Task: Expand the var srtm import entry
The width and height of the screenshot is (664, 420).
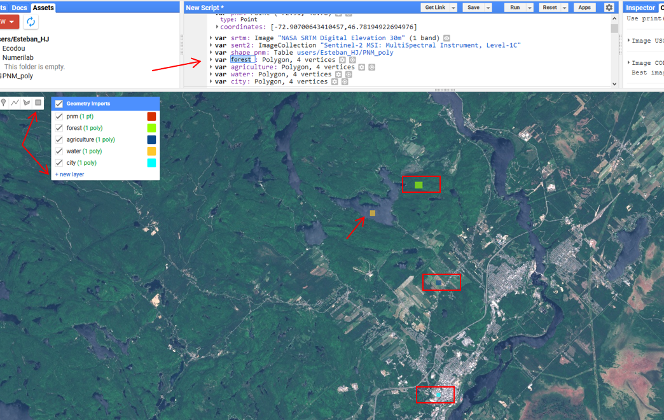Action: tap(211, 38)
